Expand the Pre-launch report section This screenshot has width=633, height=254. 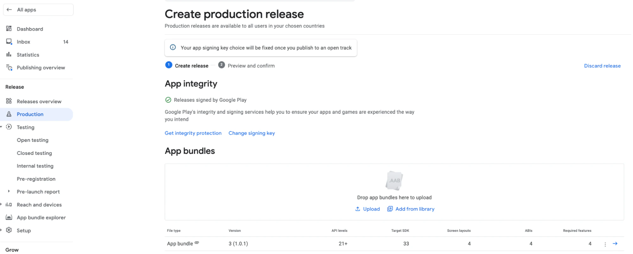[8, 191]
